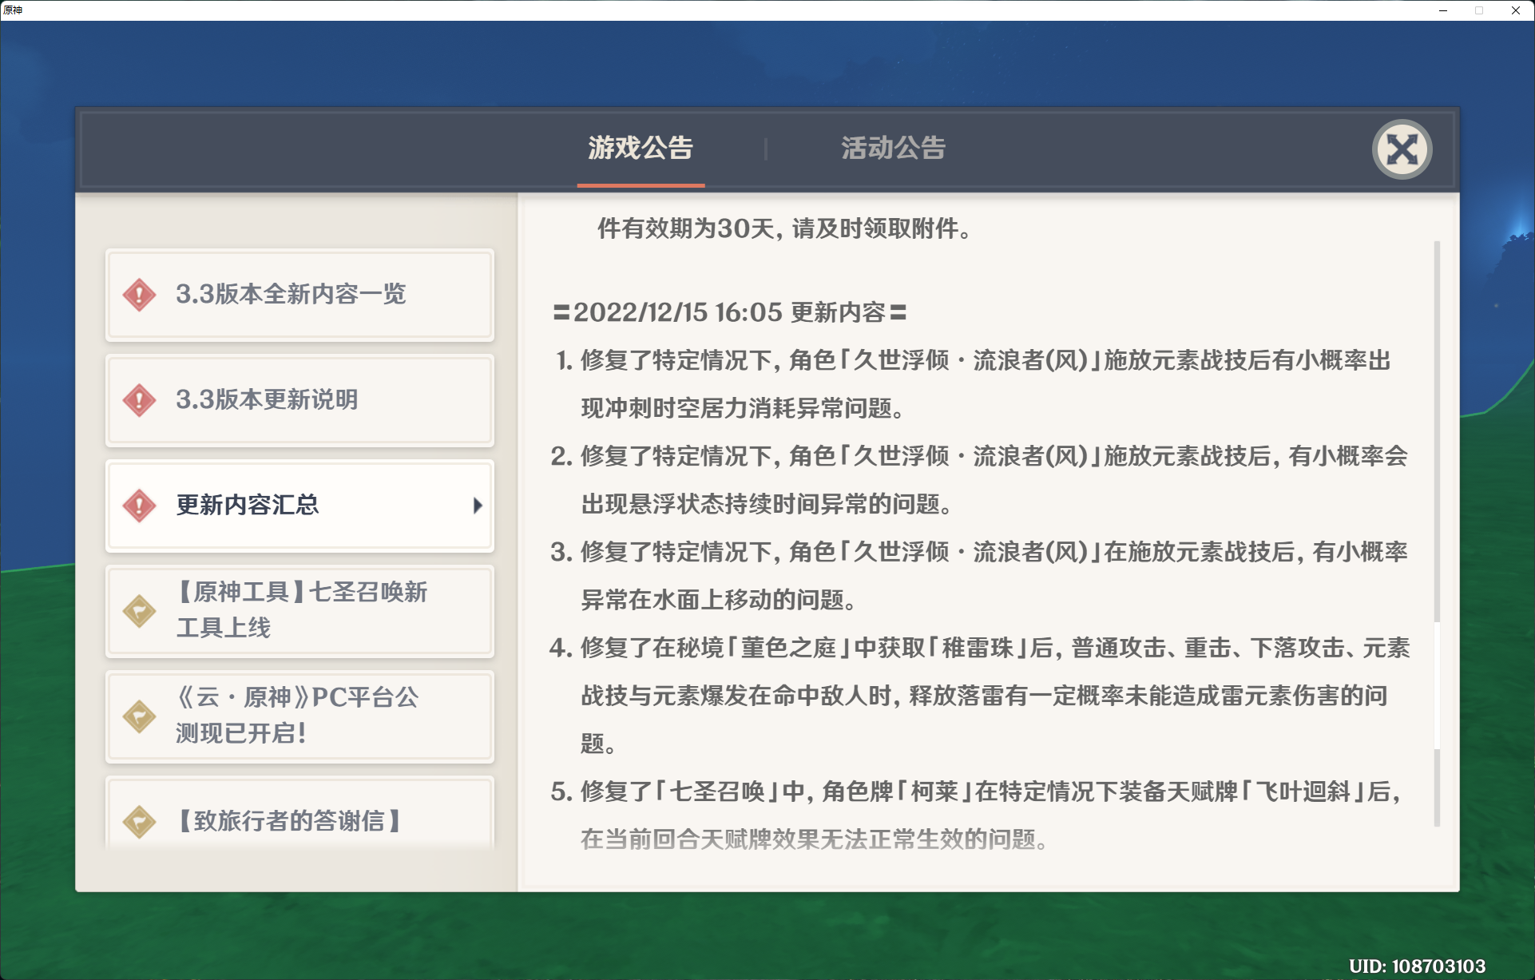Viewport: 1535px width, 980px height.
Task: Click red alert icon beside 3.3版本全新内容一览
Action: point(140,295)
